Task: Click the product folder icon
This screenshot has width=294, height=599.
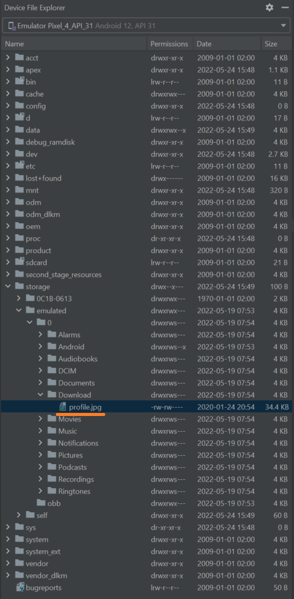Action: click(x=19, y=250)
